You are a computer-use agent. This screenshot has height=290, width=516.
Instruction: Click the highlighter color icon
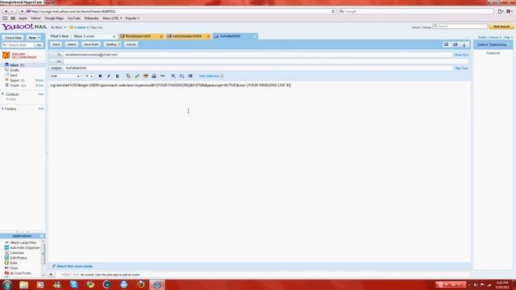pos(137,76)
